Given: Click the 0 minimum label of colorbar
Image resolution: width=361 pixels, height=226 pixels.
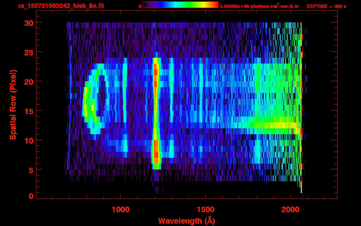Looking at the screenshot, I should pyautogui.click(x=140, y=6).
